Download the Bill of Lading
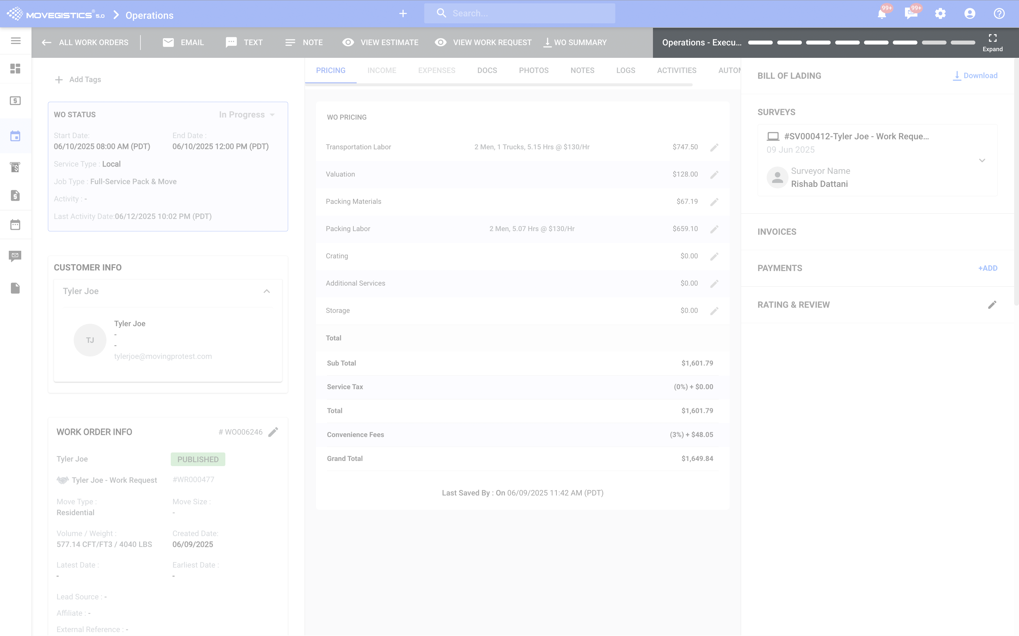 (975, 76)
